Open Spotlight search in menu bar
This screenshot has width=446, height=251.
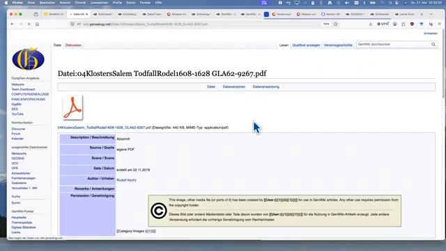390,3
